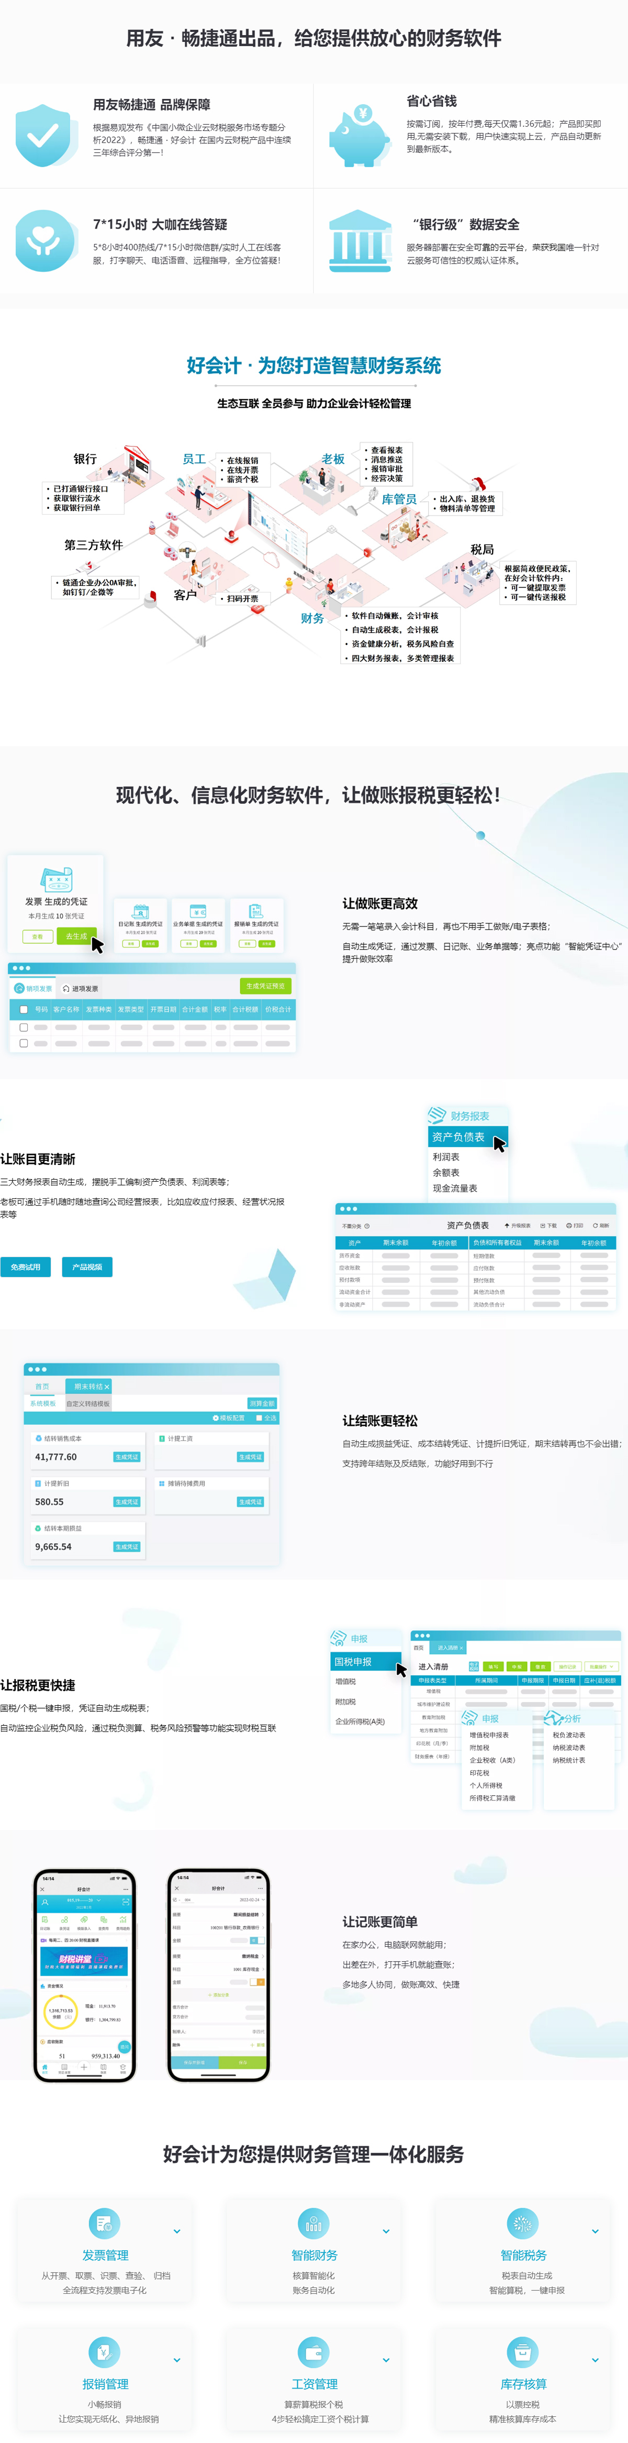This screenshot has width=628, height=2443.
Task: Click the 摊销待摊费用 grid icon
Action: pyautogui.click(x=162, y=1483)
